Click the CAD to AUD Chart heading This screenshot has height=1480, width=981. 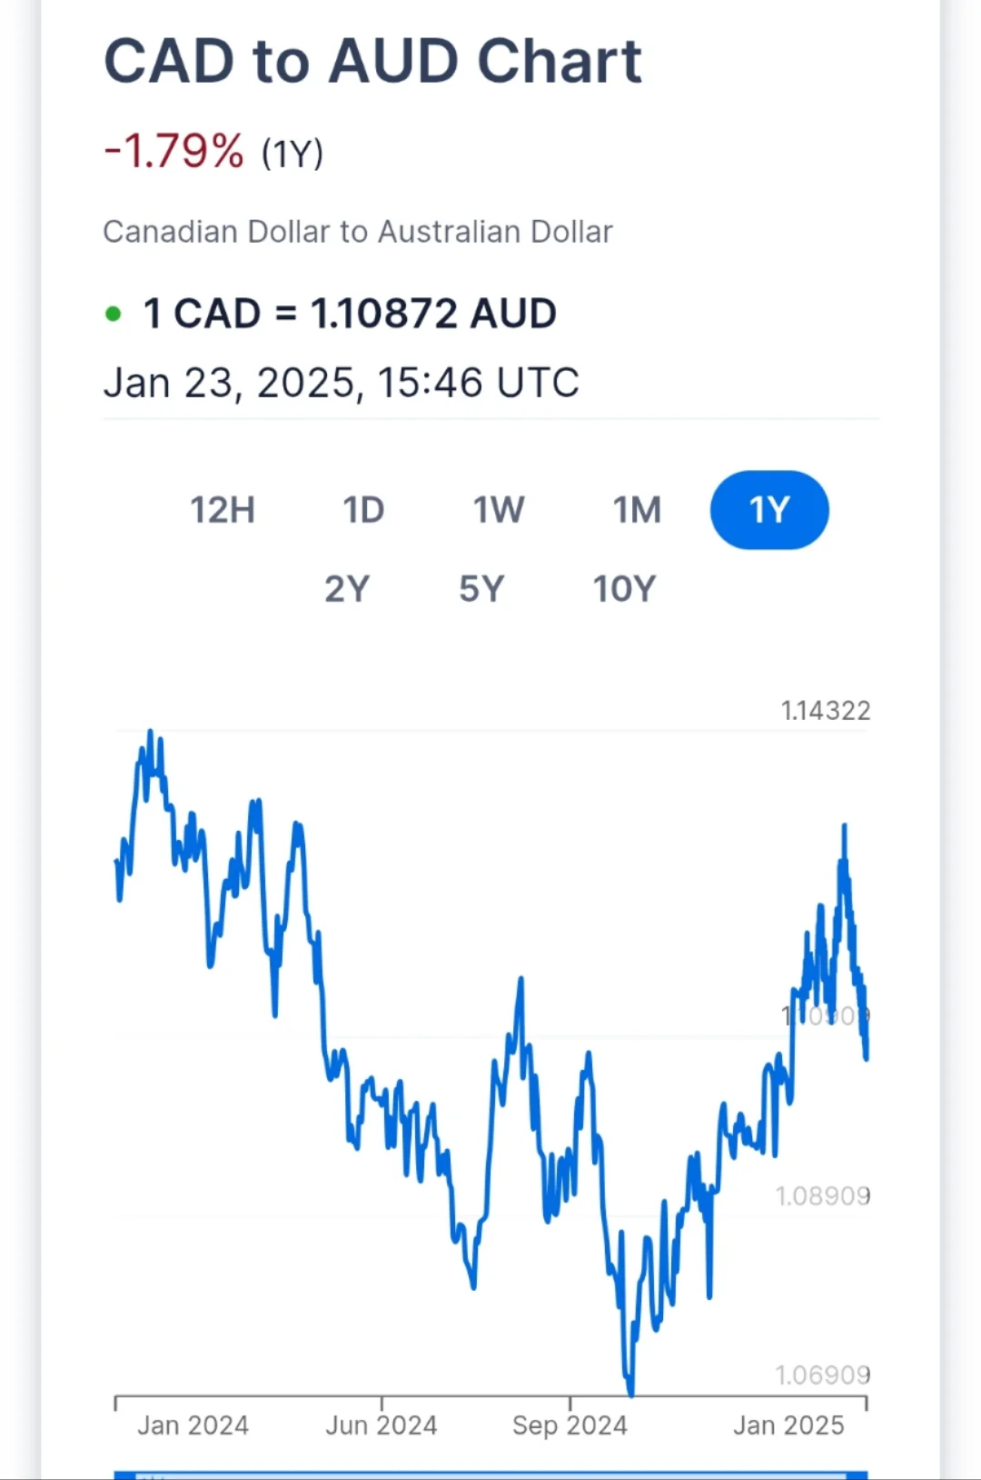372,62
